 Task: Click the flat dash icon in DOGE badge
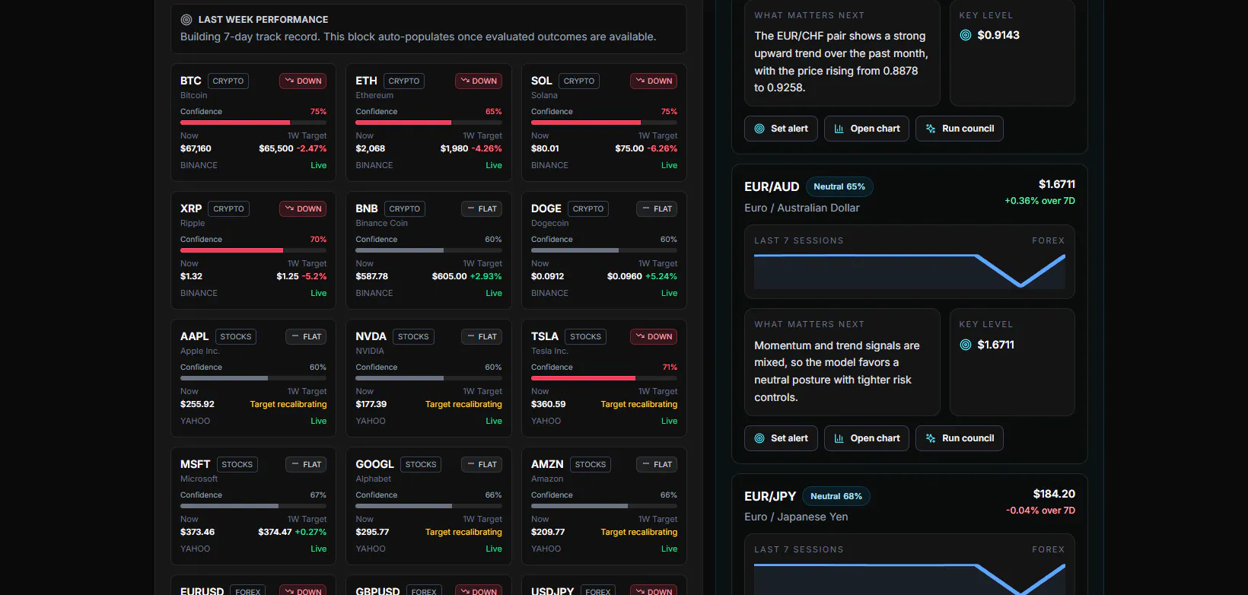[x=646, y=208]
